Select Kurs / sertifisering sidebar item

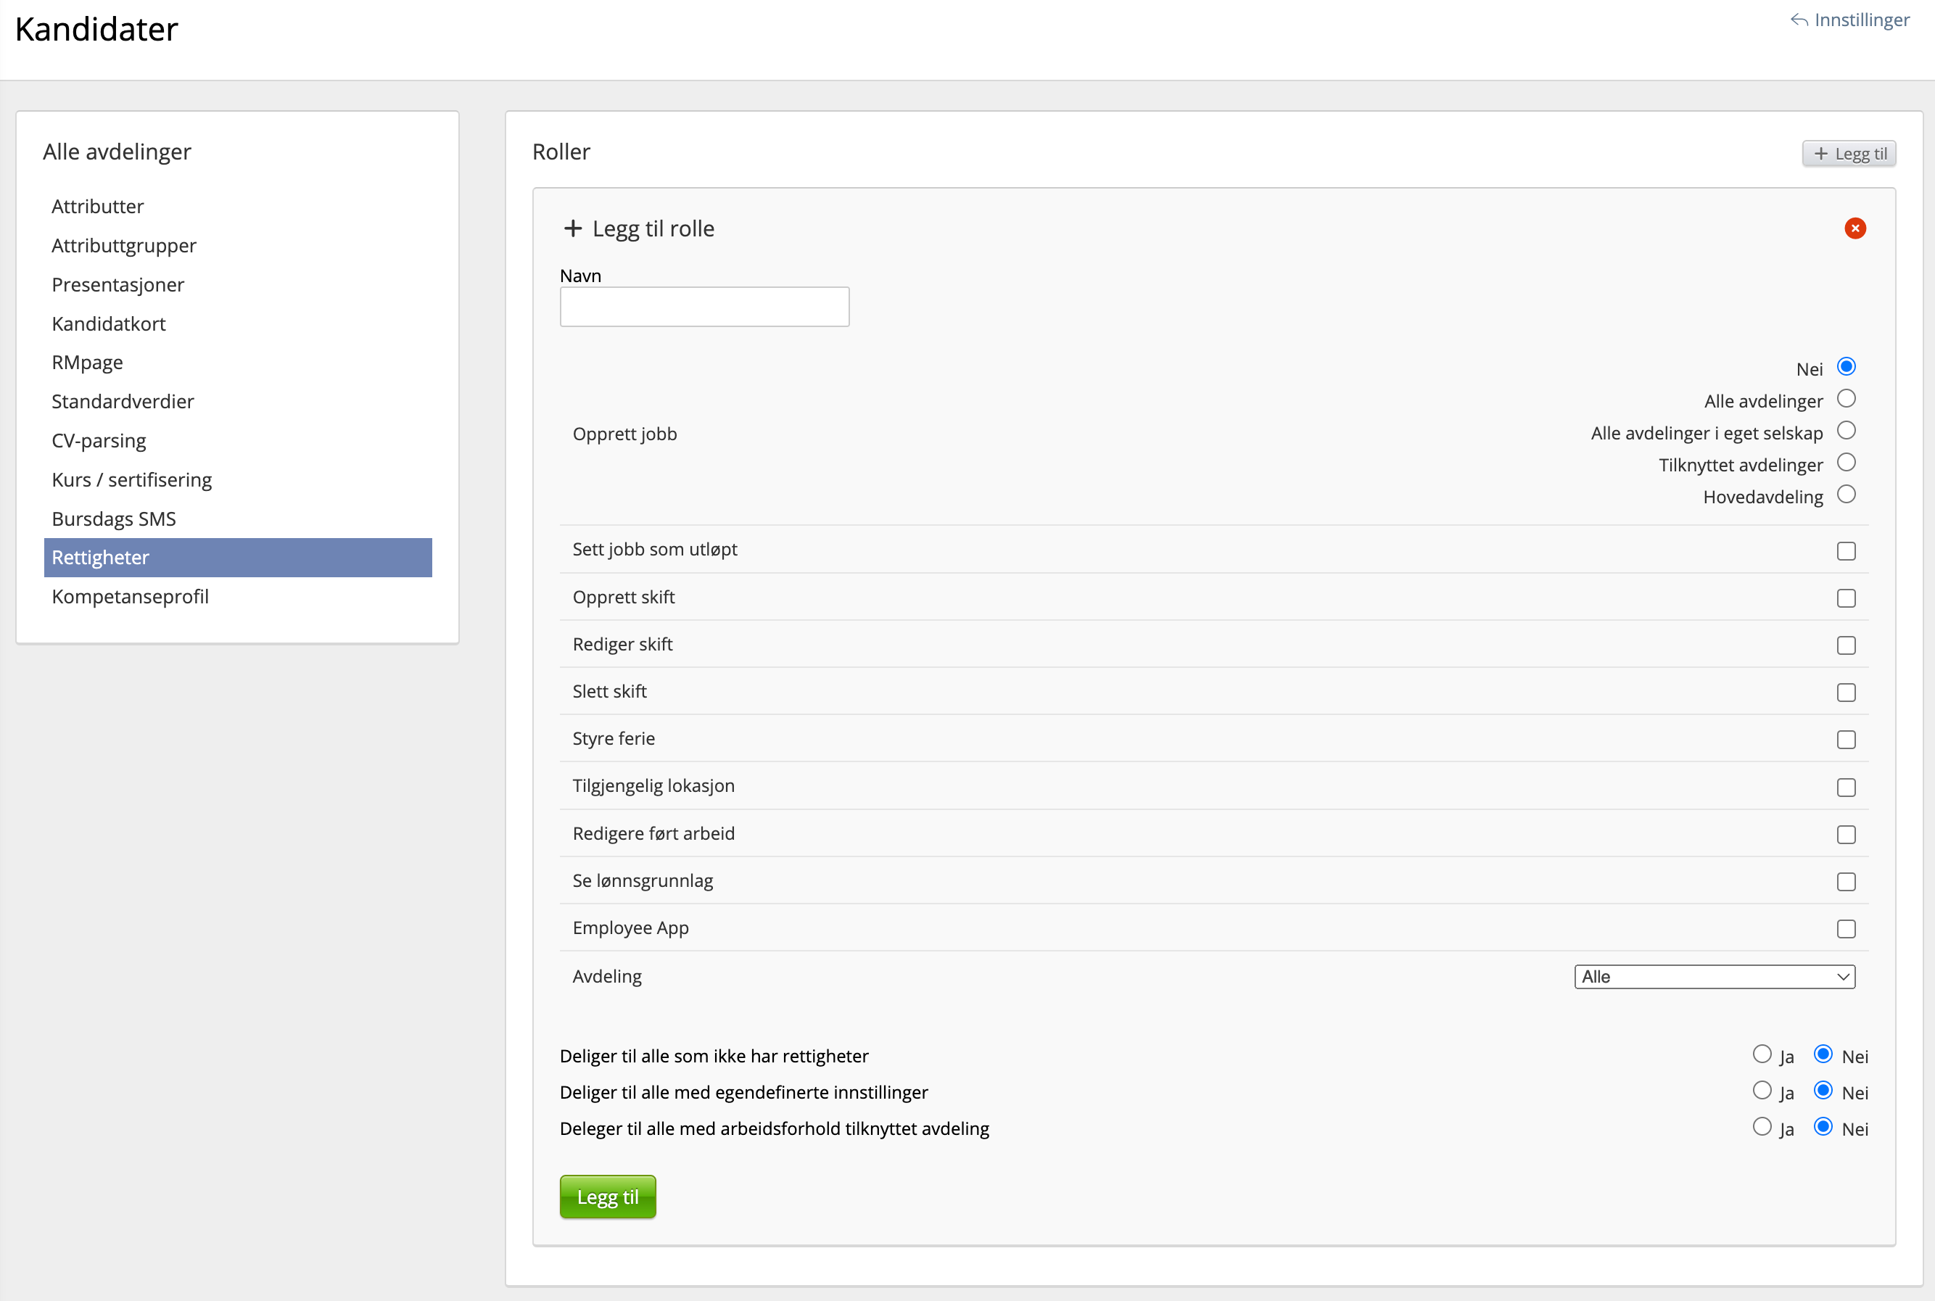pyautogui.click(x=132, y=479)
